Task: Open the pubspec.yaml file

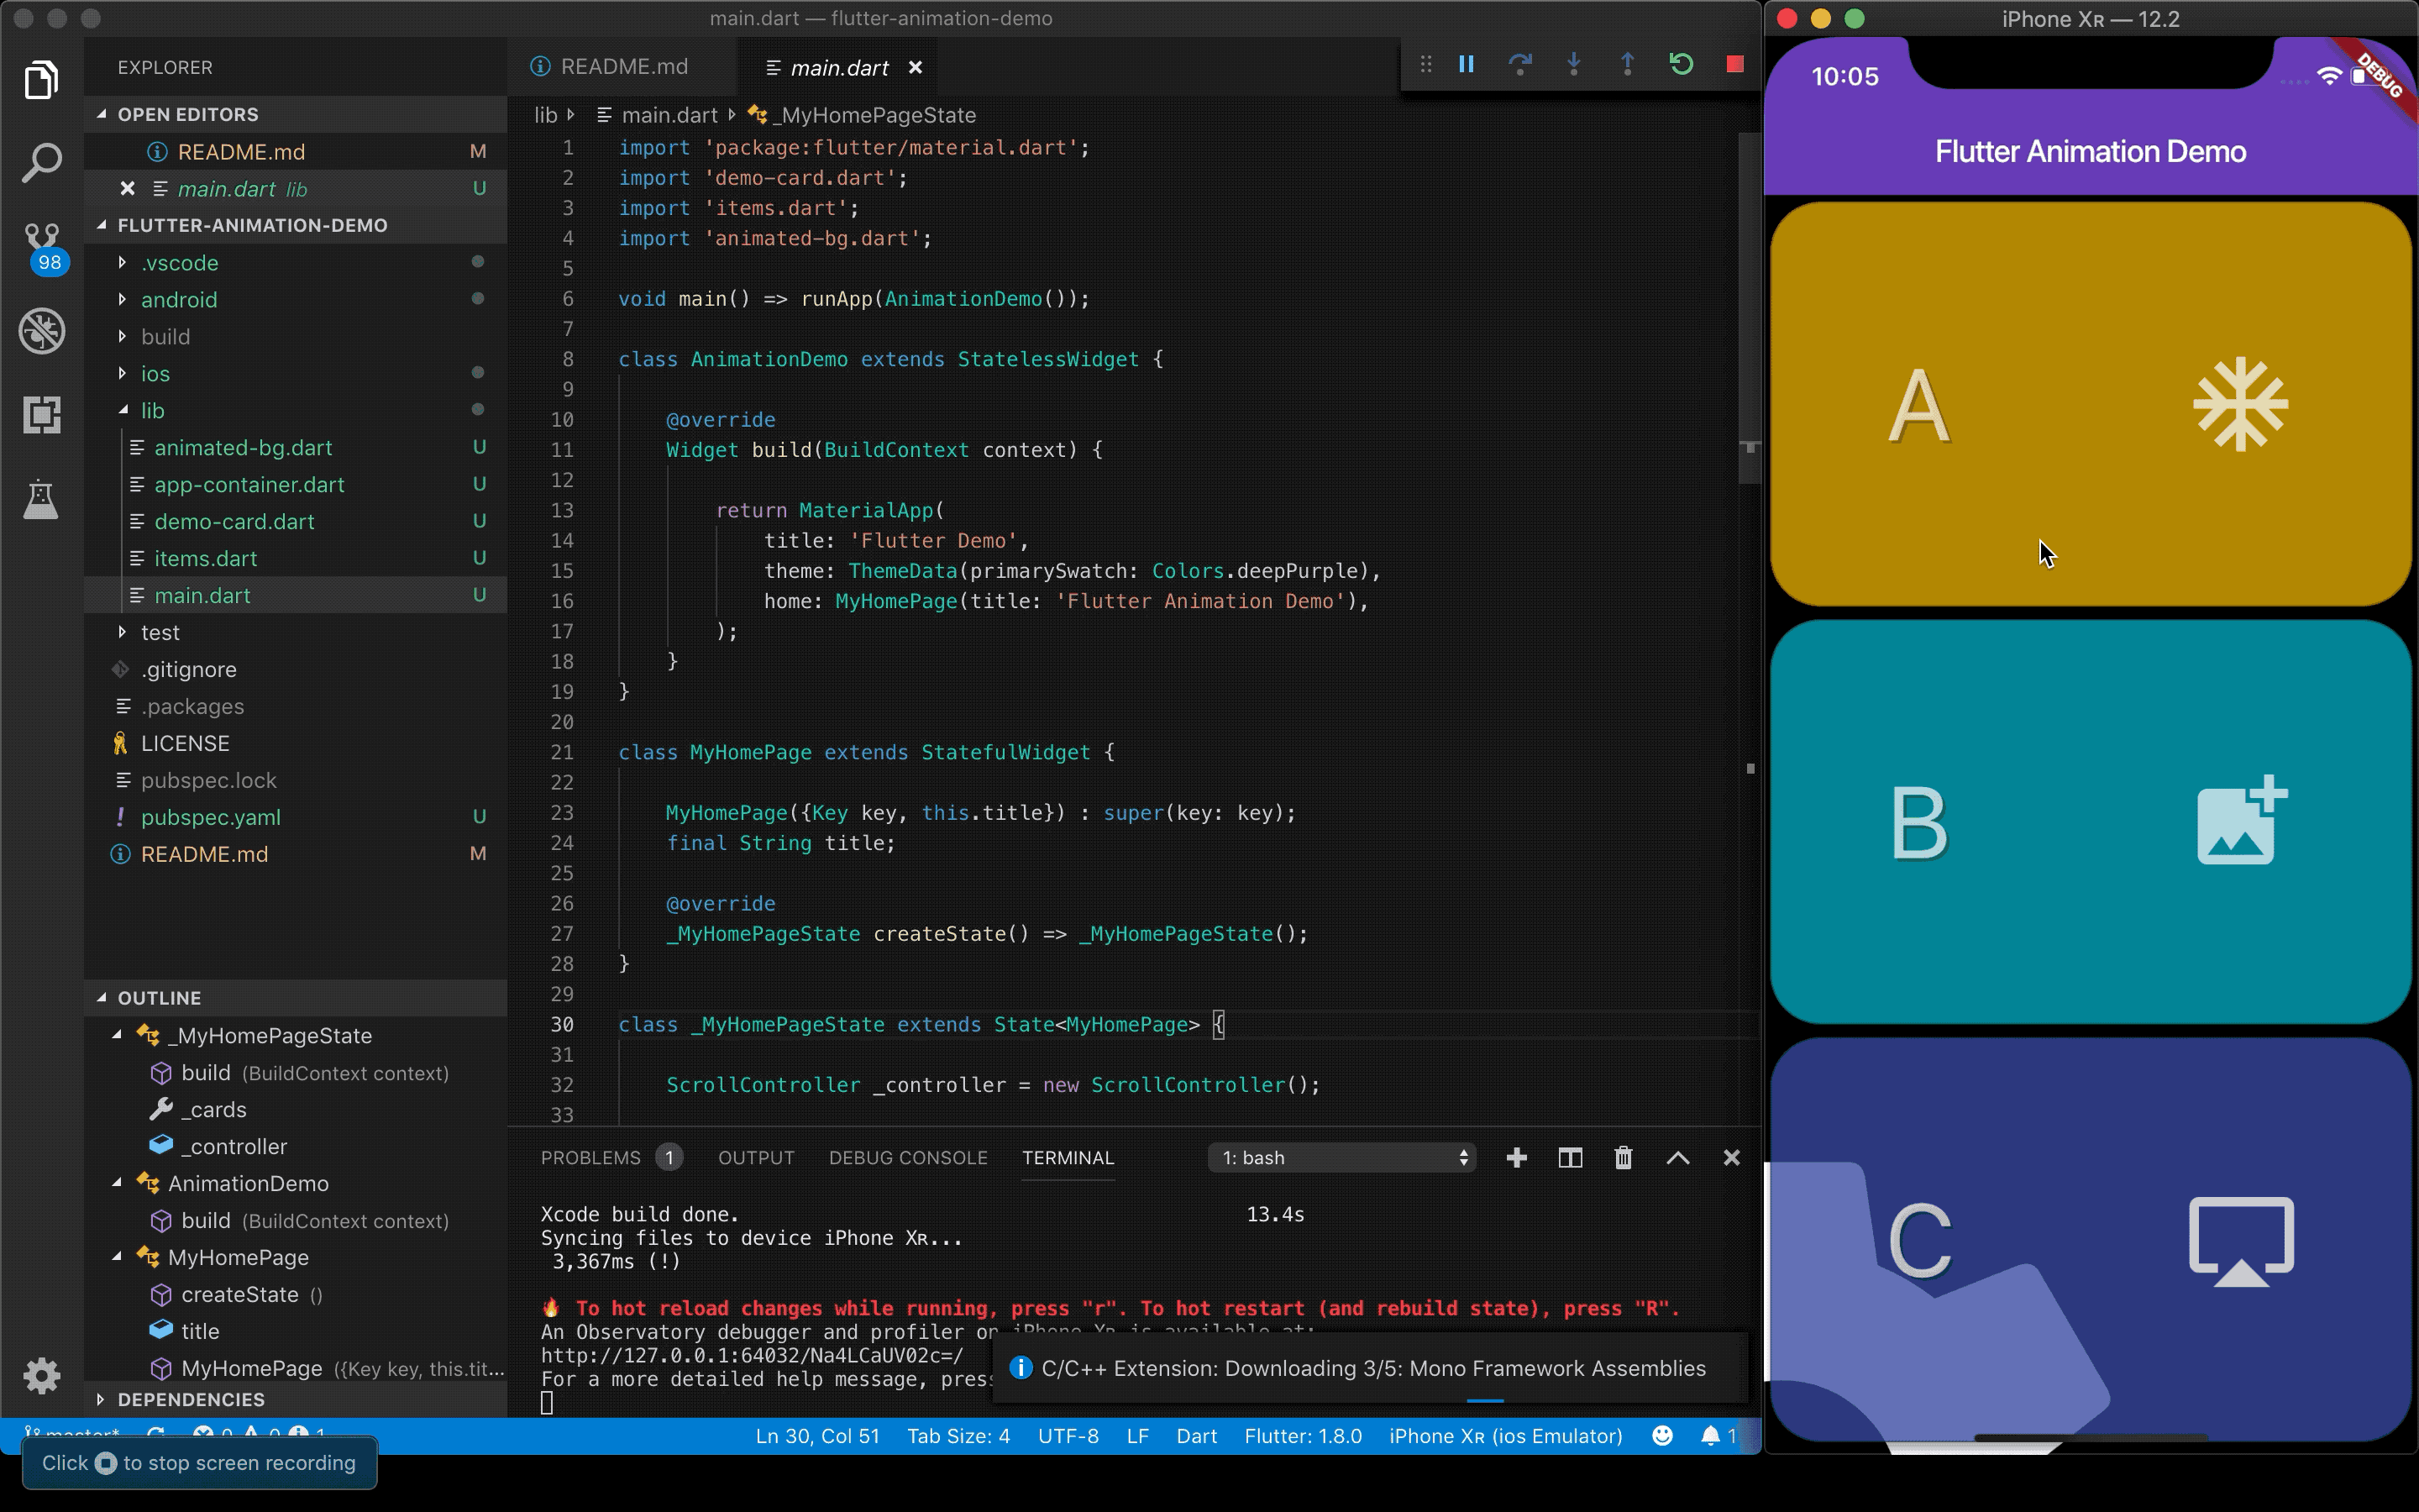Action: pyautogui.click(x=210, y=817)
